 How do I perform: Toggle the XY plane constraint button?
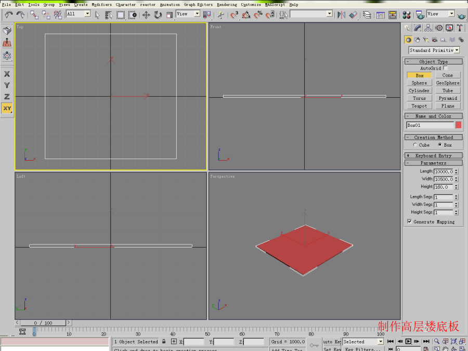(x=7, y=108)
